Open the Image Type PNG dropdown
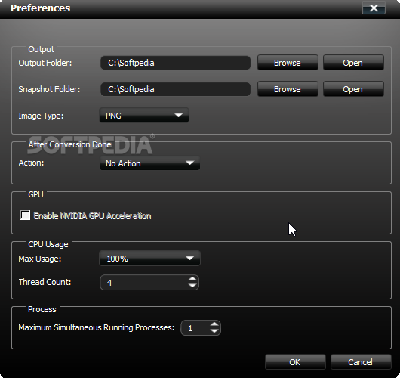400x378 pixels. click(x=144, y=116)
